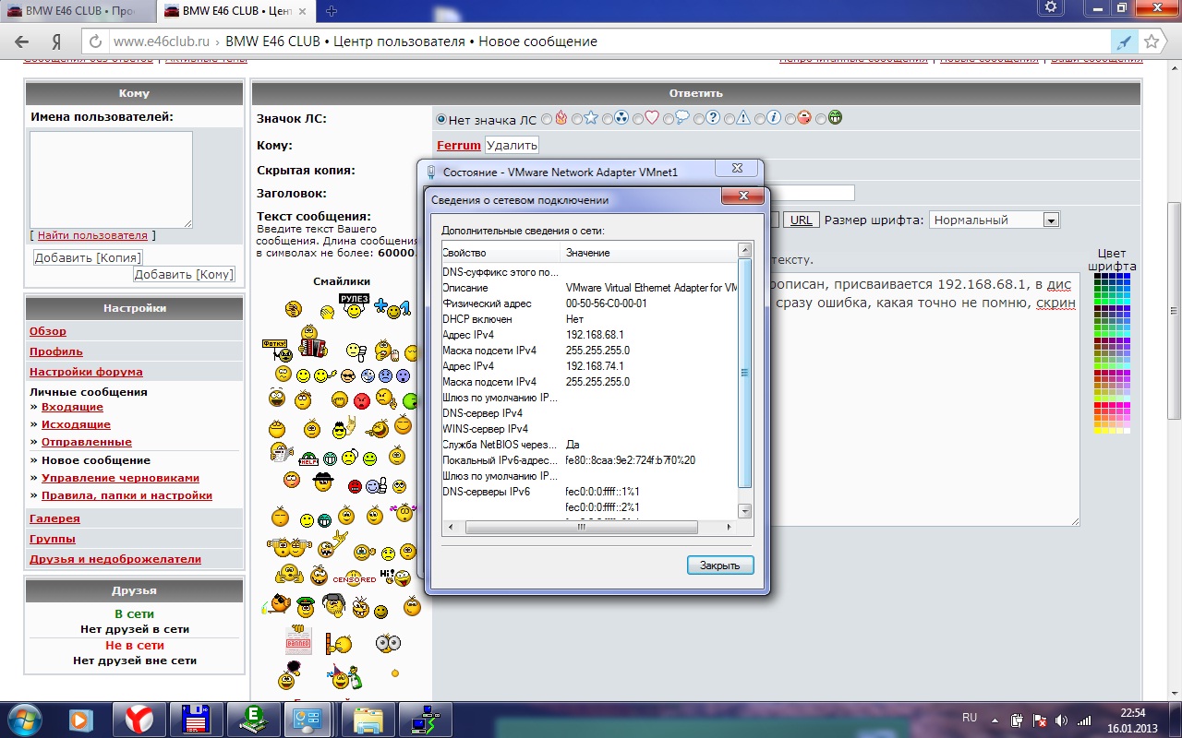Open a new browser tab with plus
Screen dimensions: 1182x738
pyautogui.click(x=332, y=11)
